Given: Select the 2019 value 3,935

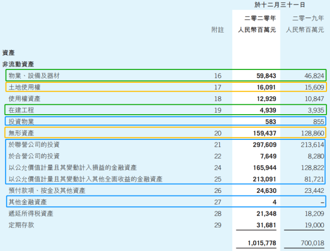Looking at the screenshot, I should coord(316,110).
